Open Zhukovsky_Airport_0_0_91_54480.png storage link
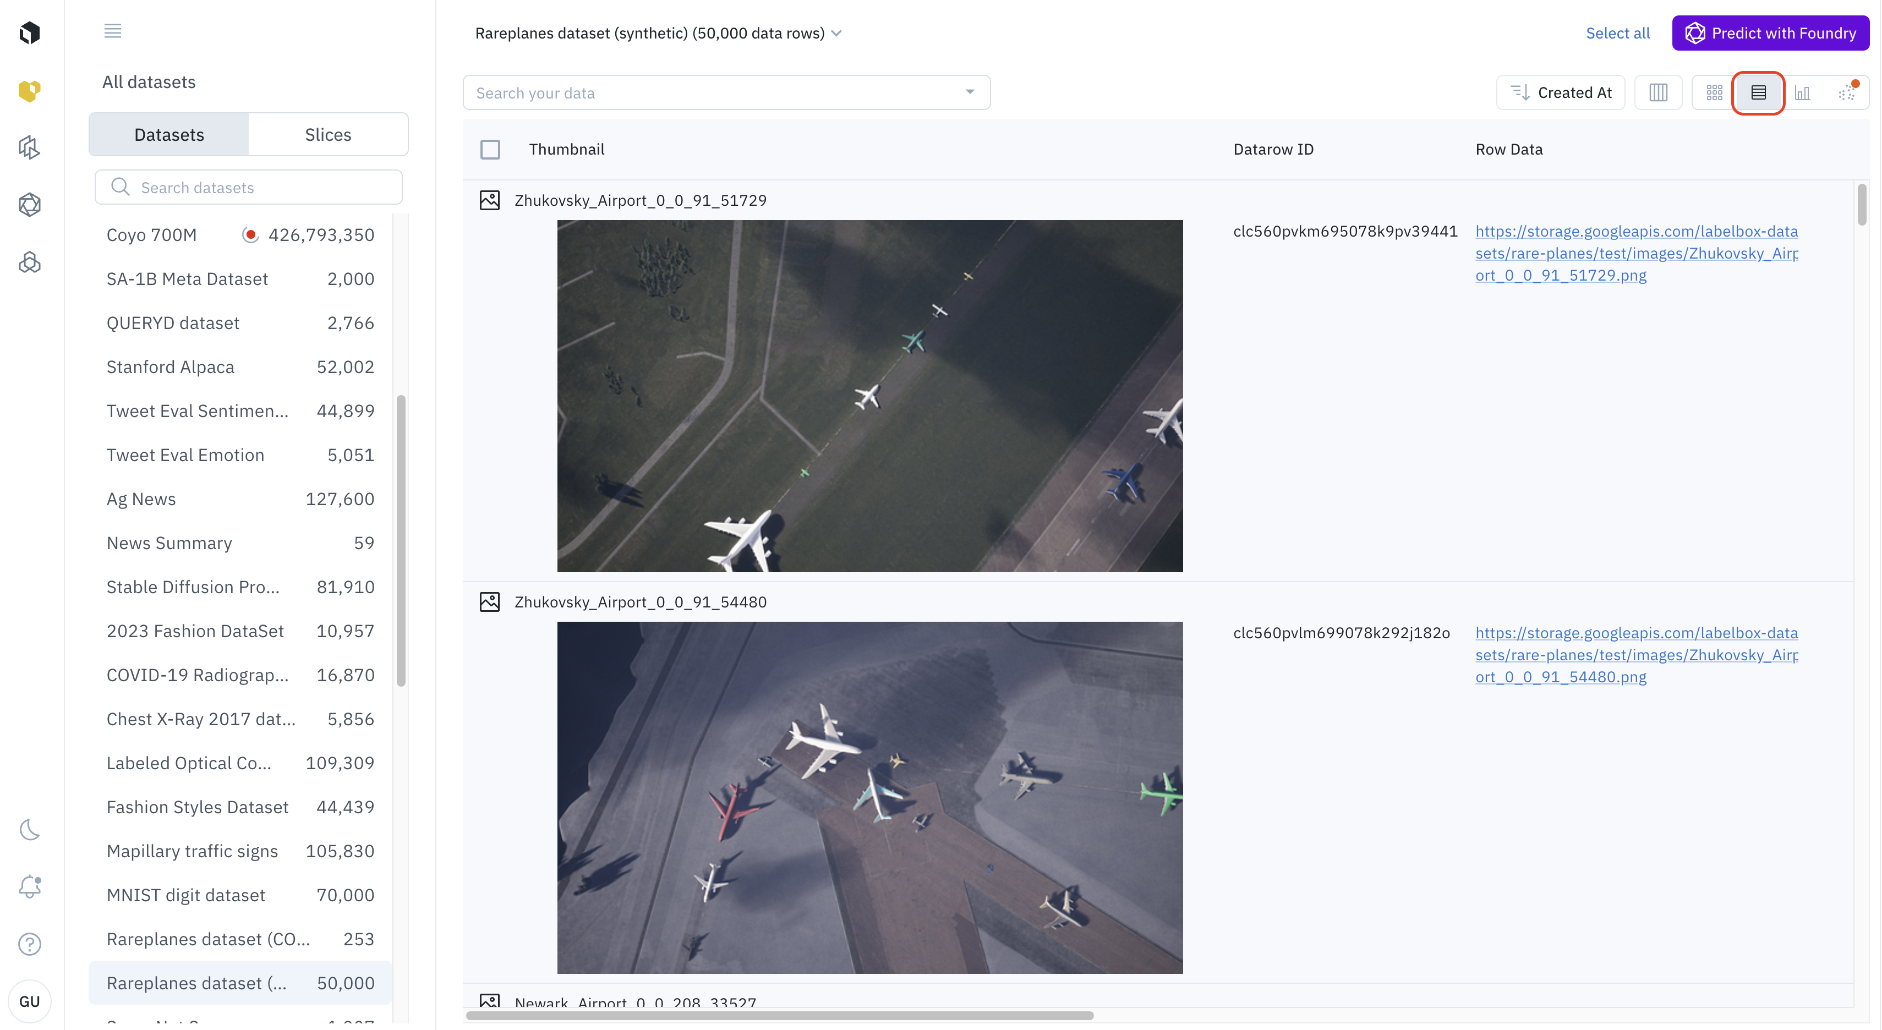 (1636, 655)
